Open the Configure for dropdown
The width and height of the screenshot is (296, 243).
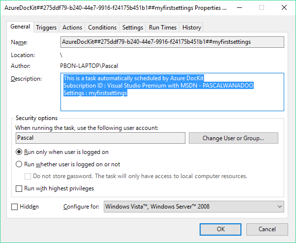coord(194,207)
